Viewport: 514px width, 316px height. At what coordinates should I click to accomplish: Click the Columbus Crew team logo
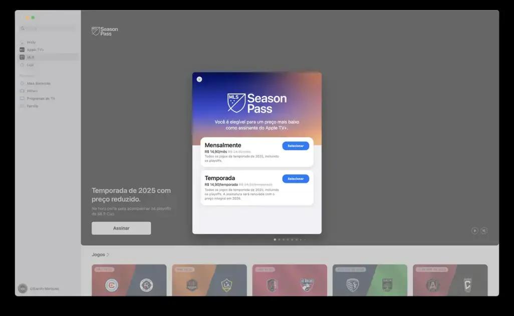[467, 285]
